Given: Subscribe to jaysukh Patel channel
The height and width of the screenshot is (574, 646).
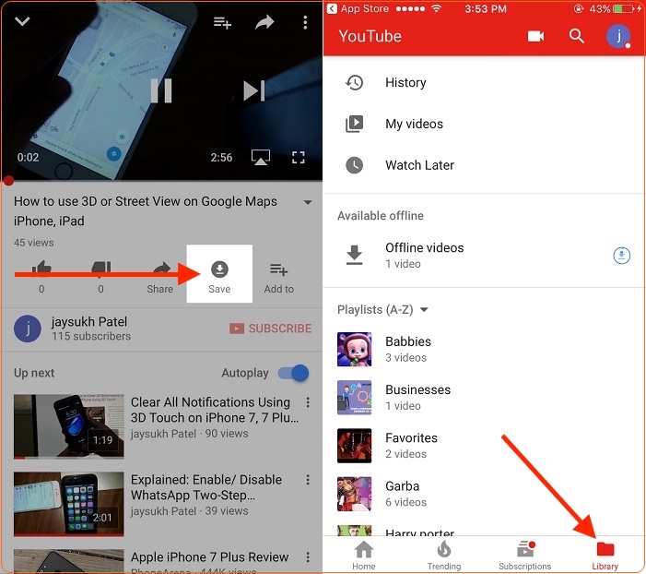Looking at the screenshot, I should pyautogui.click(x=270, y=329).
